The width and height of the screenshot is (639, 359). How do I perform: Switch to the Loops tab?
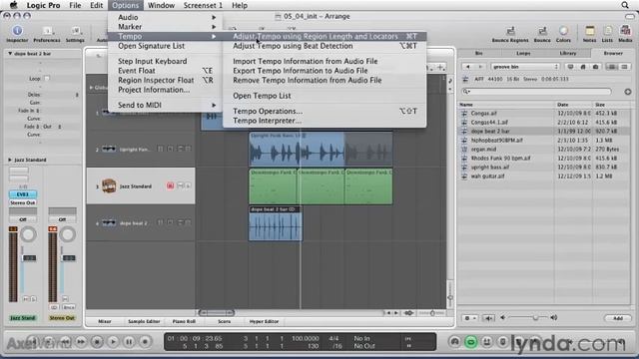pos(523,53)
